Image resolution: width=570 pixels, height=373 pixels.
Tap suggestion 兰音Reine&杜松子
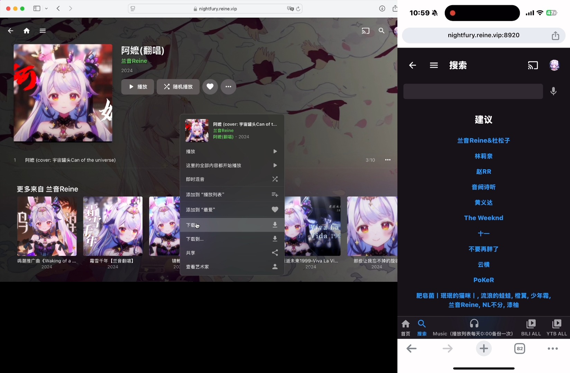(484, 141)
